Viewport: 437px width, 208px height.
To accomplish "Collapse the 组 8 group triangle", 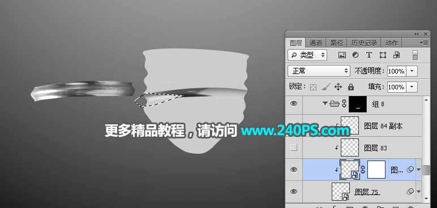I will 325,103.
